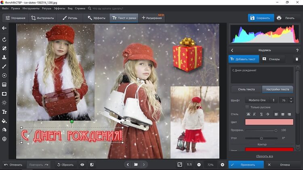
Task: Click the fit-to-screen icon in bottom bar
Action: pyautogui.click(x=180, y=165)
